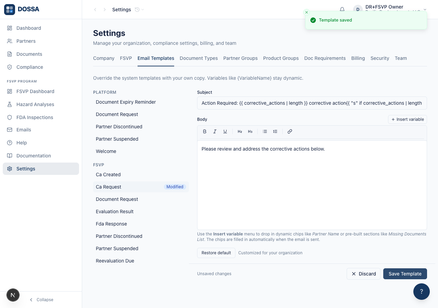This screenshot has height=308, width=438.
Task: Navigate back with left arrow
Action: coord(95,10)
